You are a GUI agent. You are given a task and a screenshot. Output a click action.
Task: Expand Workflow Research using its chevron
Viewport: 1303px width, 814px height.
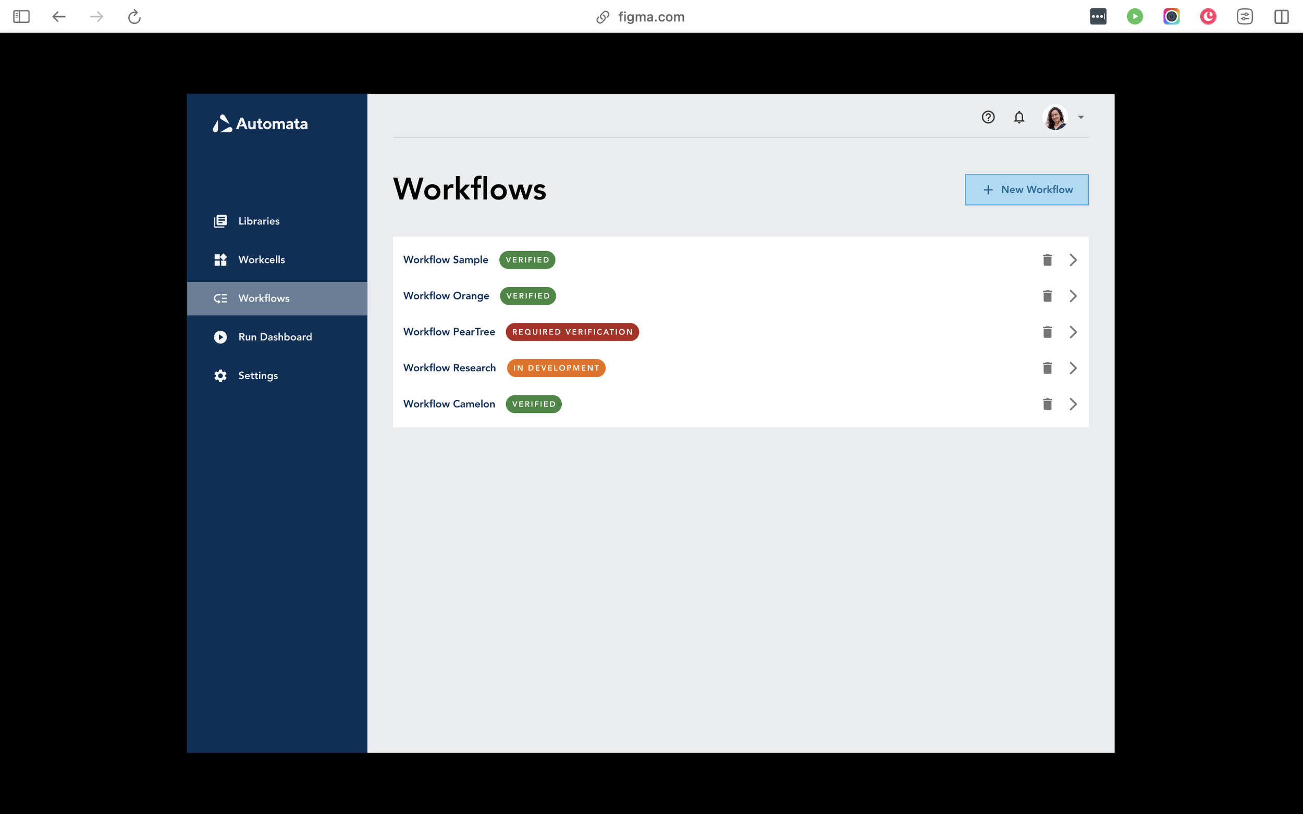coord(1073,368)
